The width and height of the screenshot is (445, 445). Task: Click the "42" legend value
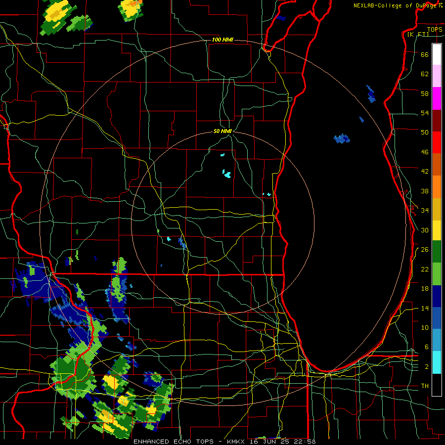(425, 172)
